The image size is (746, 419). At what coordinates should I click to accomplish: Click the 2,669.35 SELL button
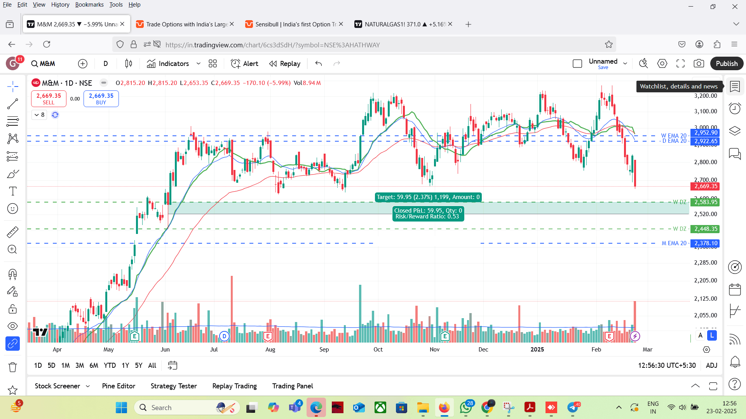pyautogui.click(x=49, y=99)
